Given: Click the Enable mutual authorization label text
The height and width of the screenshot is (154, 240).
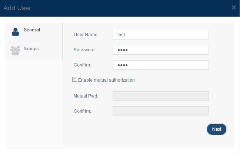Looking at the screenshot, I should point(106,80).
